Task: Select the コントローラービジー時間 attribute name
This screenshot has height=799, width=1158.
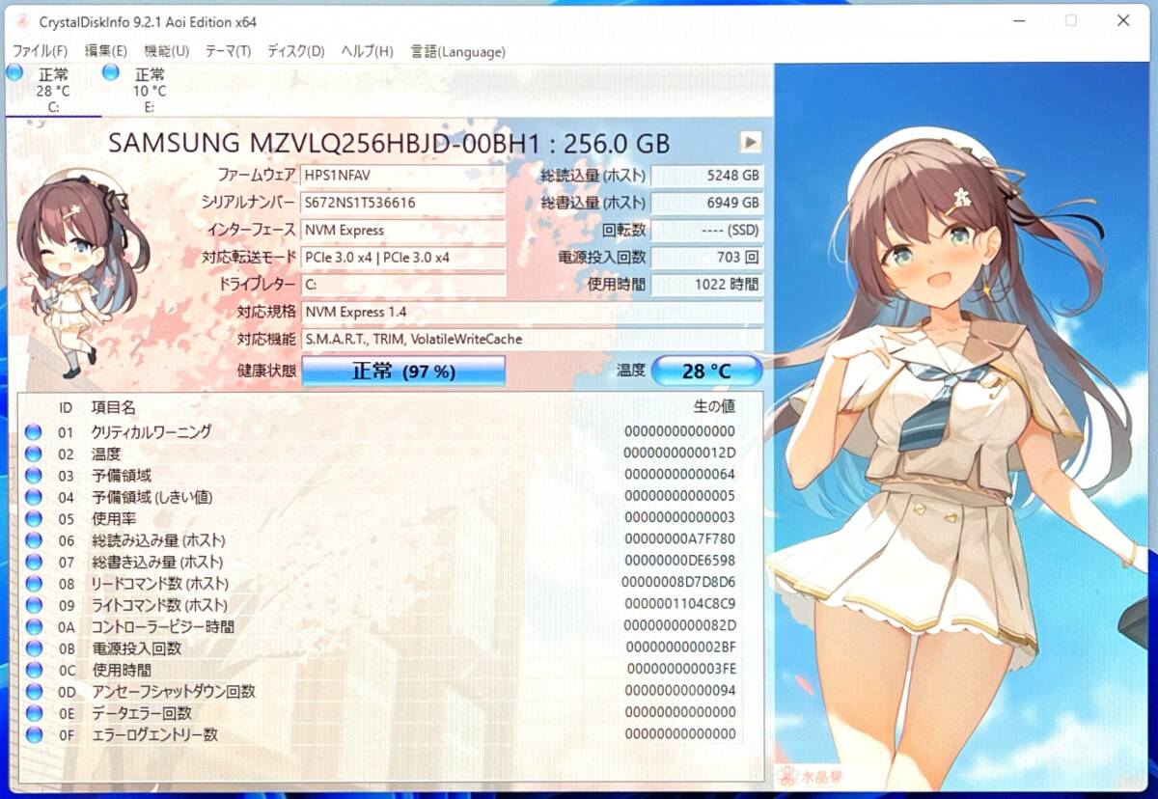Action: click(x=163, y=627)
